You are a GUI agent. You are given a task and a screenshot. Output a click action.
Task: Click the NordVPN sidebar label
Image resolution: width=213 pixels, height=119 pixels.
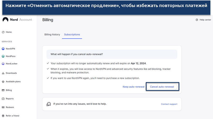pos(11,49)
